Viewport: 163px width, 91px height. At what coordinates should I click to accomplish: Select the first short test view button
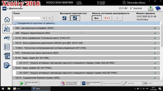(x=64, y=18)
